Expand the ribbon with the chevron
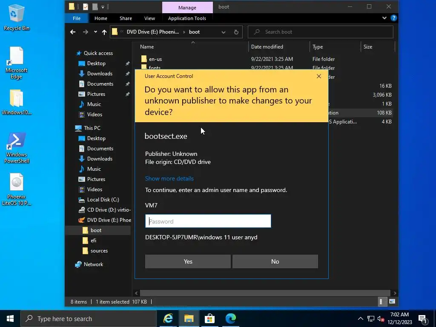Viewport: 436px width, 327px height. coord(384,18)
